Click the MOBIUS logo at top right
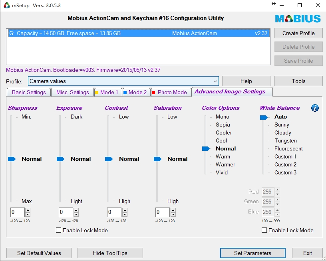The height and width of the screenshot is (261, 326). coord(298,19)
